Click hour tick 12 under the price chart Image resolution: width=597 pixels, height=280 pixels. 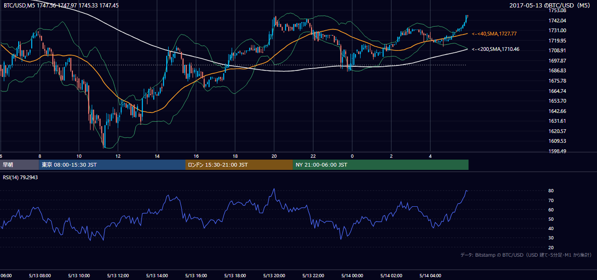click(118, 156)
